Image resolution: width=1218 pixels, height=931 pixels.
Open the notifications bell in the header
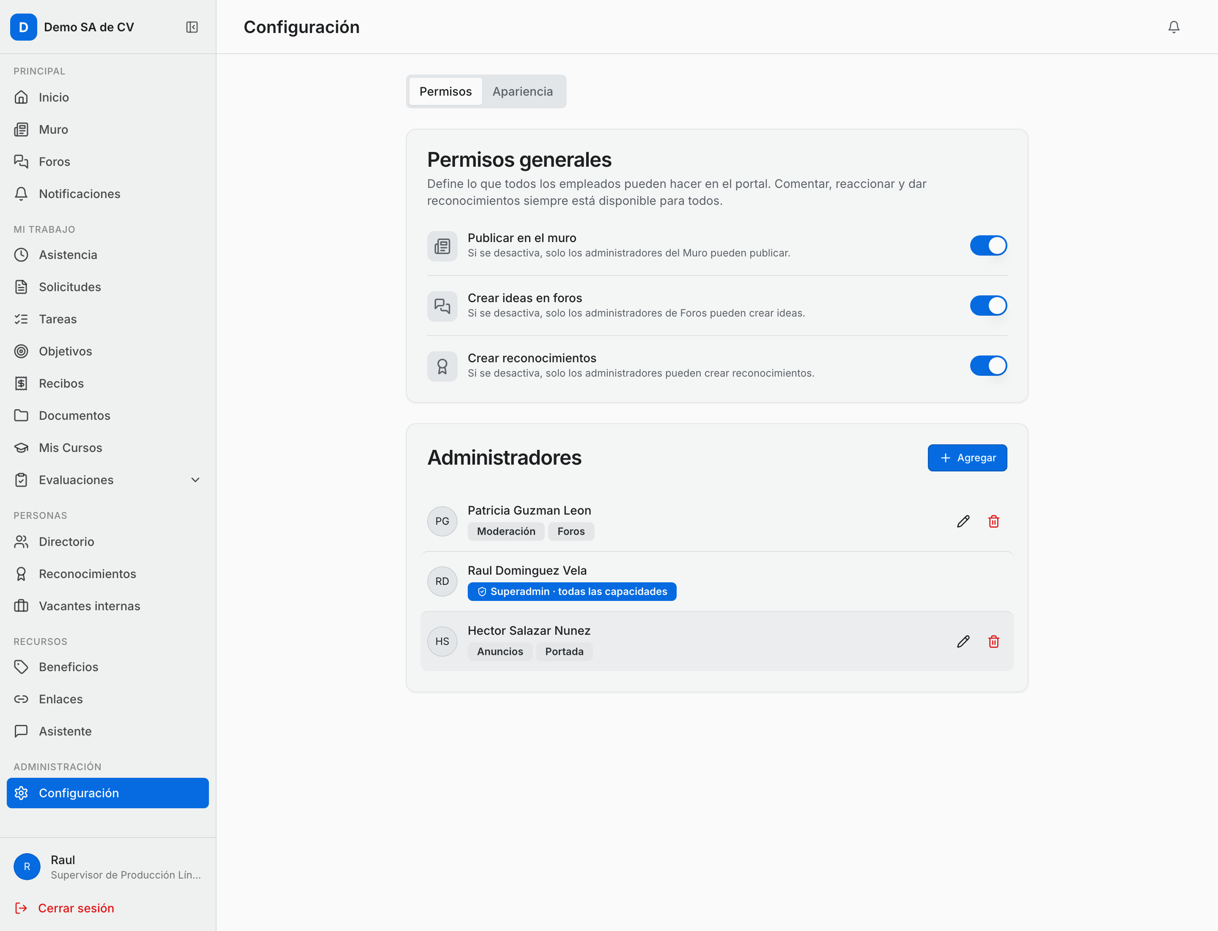pyautogui.click(x=1174, y=27)
